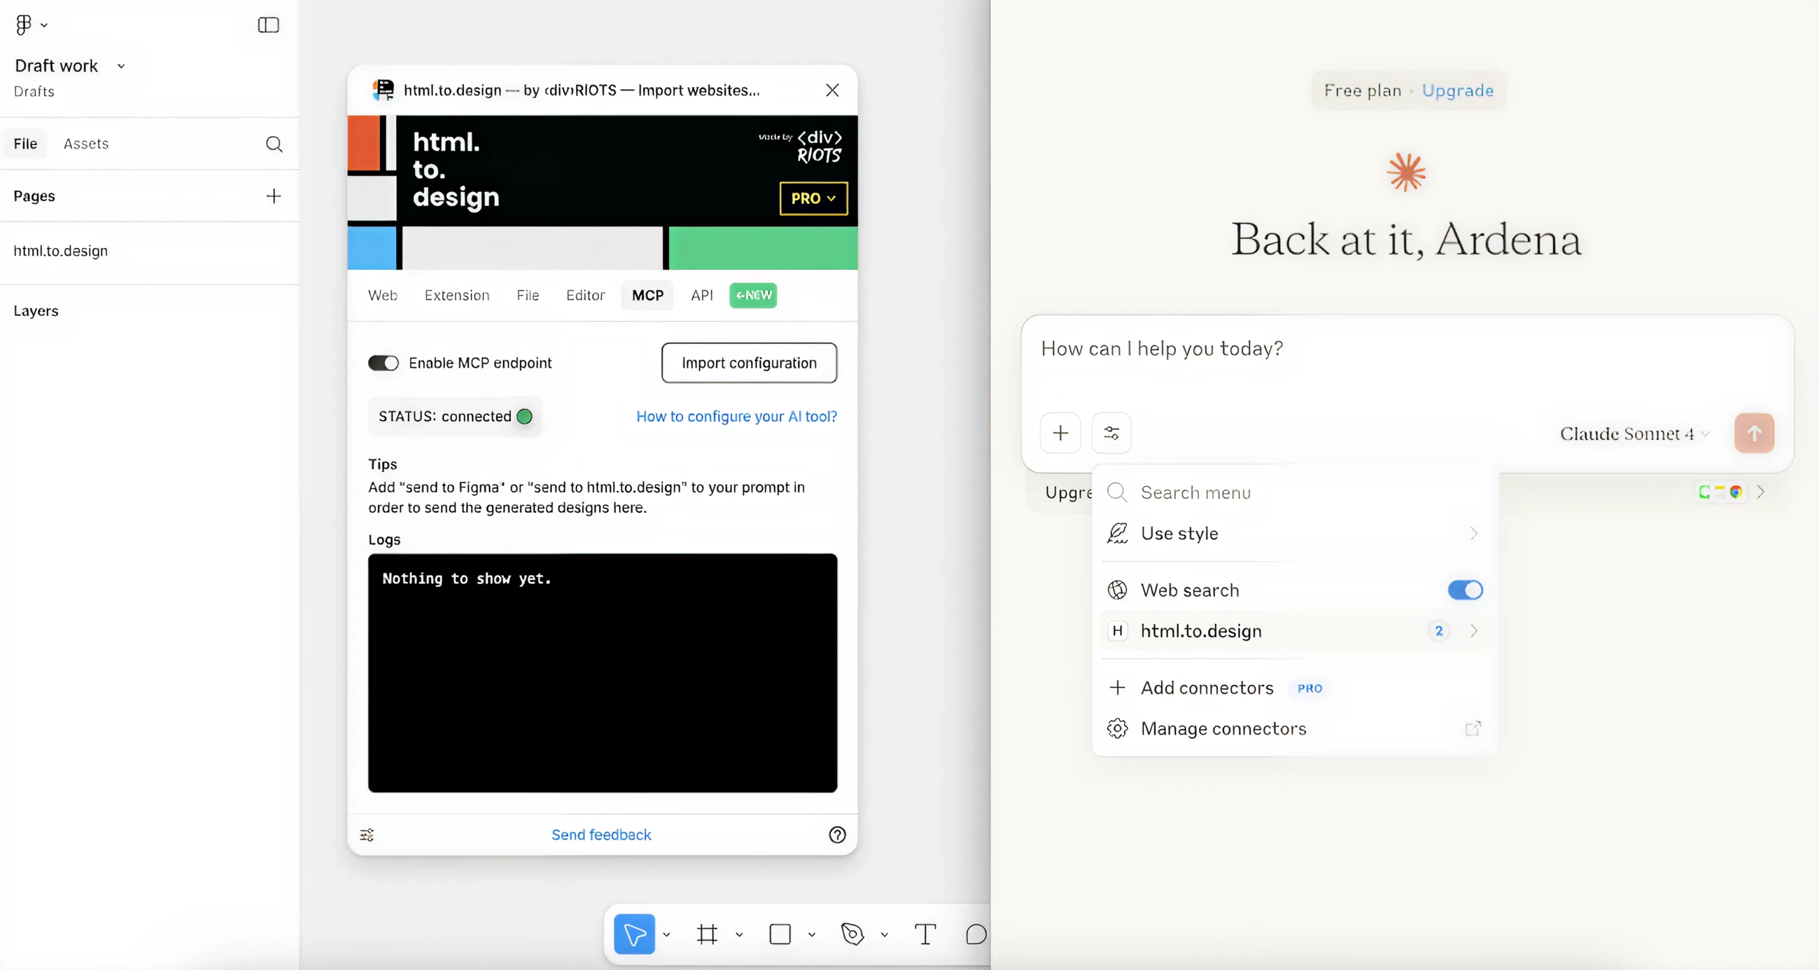Click the Drafts location label
1819x970 pixels.
[34, 91]
